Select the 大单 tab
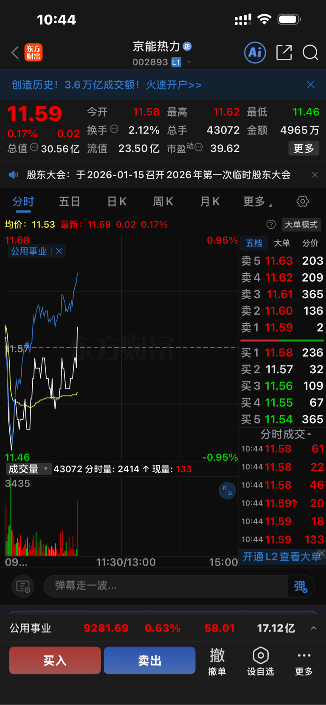Image resolution: width=326 pixels, height=705 pixels. pyautogui.click(x=282, y=243)
